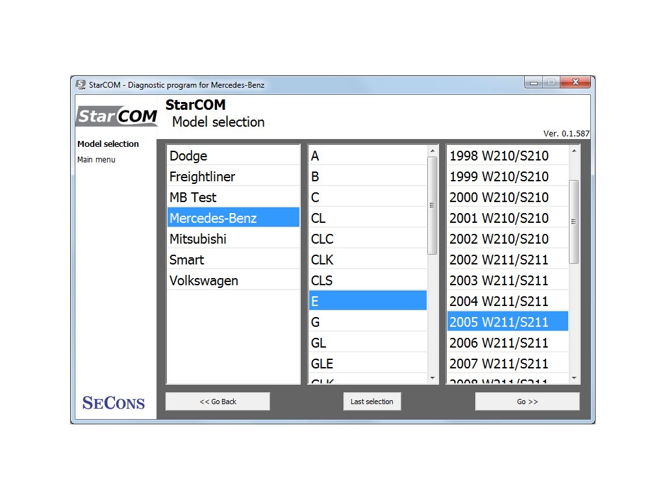Click the SeCons logo at bottom left
The width and height of the screenshot is (665, 499).
[x=114, y=402]
